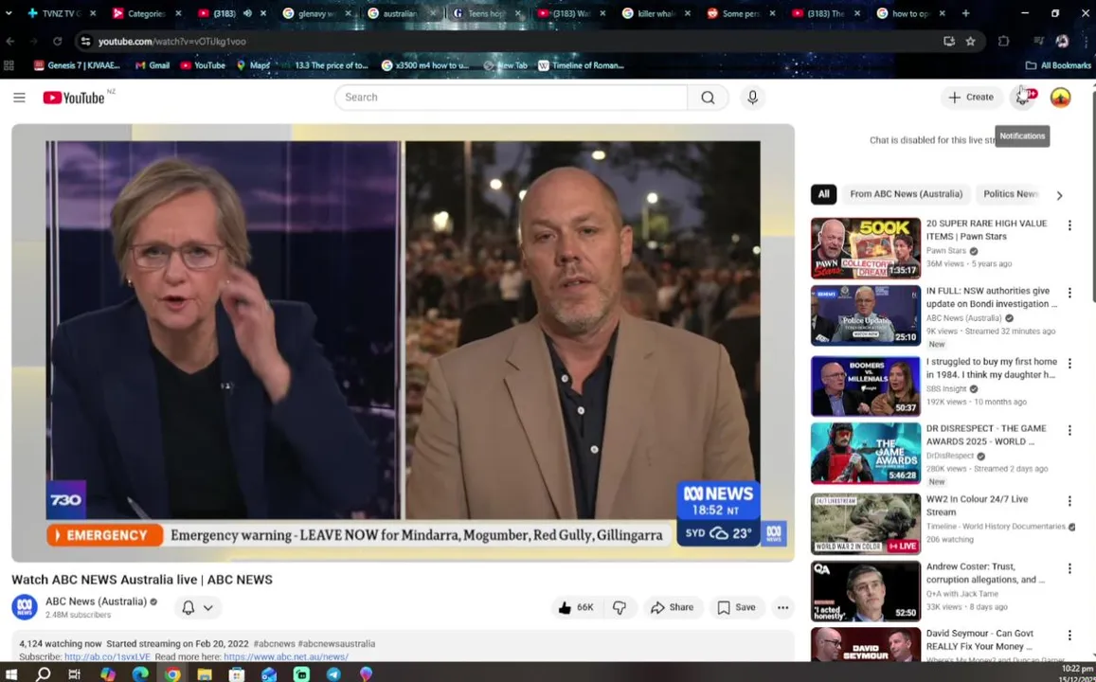Open the site information icon in the address bar
The height and width of the screenshot is (682, 1096).
pyautogui.click(x=85, y=42)
